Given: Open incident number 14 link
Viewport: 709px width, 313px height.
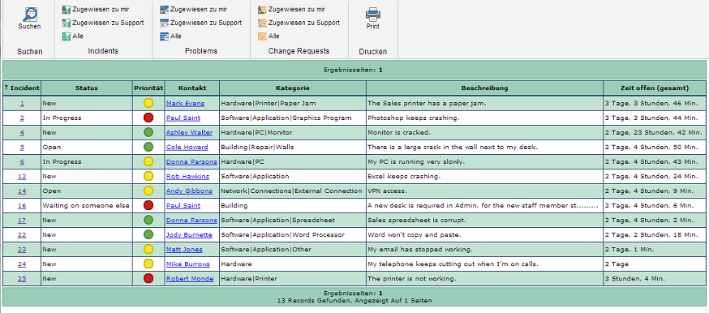Looking at the screenshot, I should (x=22, y=191).
